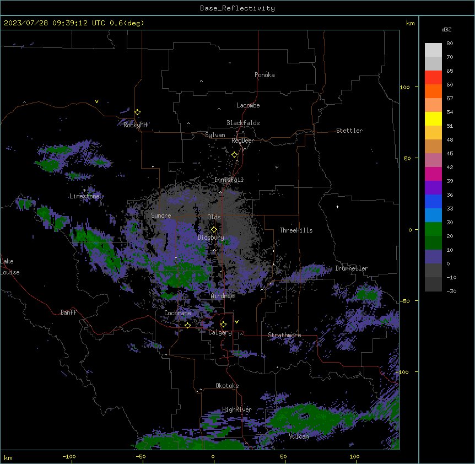Viewport: 475px width, 464px height.
Task: Click the asterisk marker above Limestone
Action: pos(84,191)
